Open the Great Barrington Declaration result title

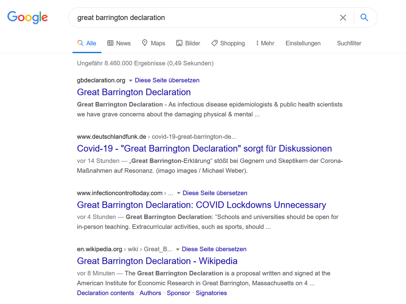point(134,92)
